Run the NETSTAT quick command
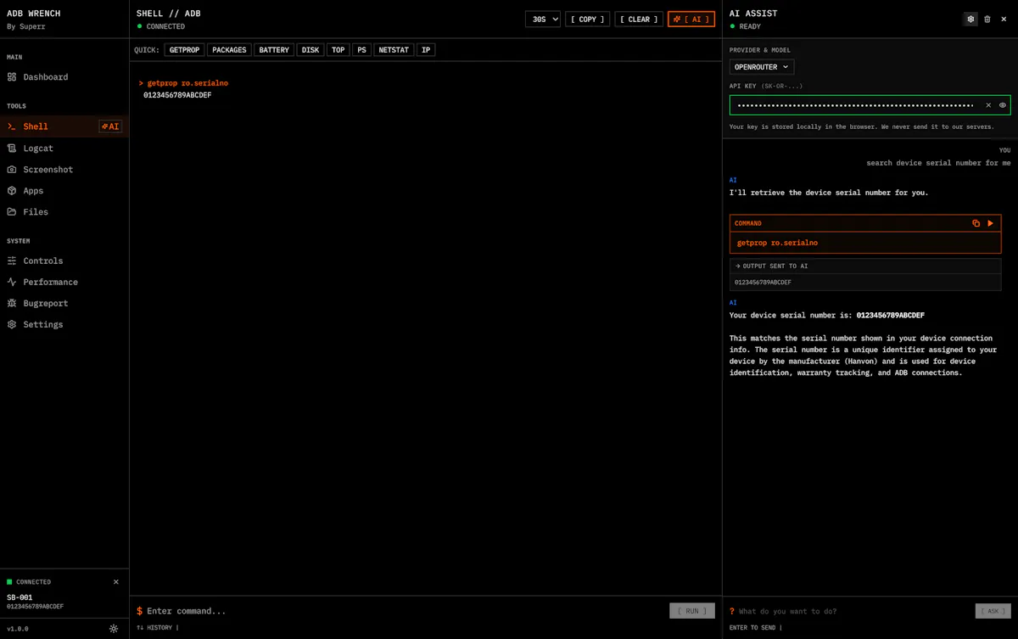This screenshot has height=639, width=1018. click(394, 50)
